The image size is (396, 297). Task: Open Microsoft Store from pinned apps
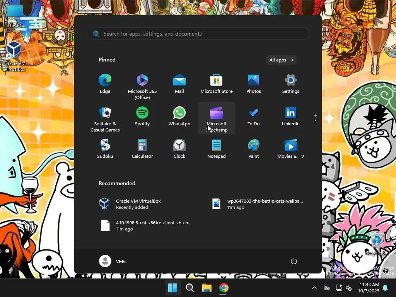coord(217,85)
